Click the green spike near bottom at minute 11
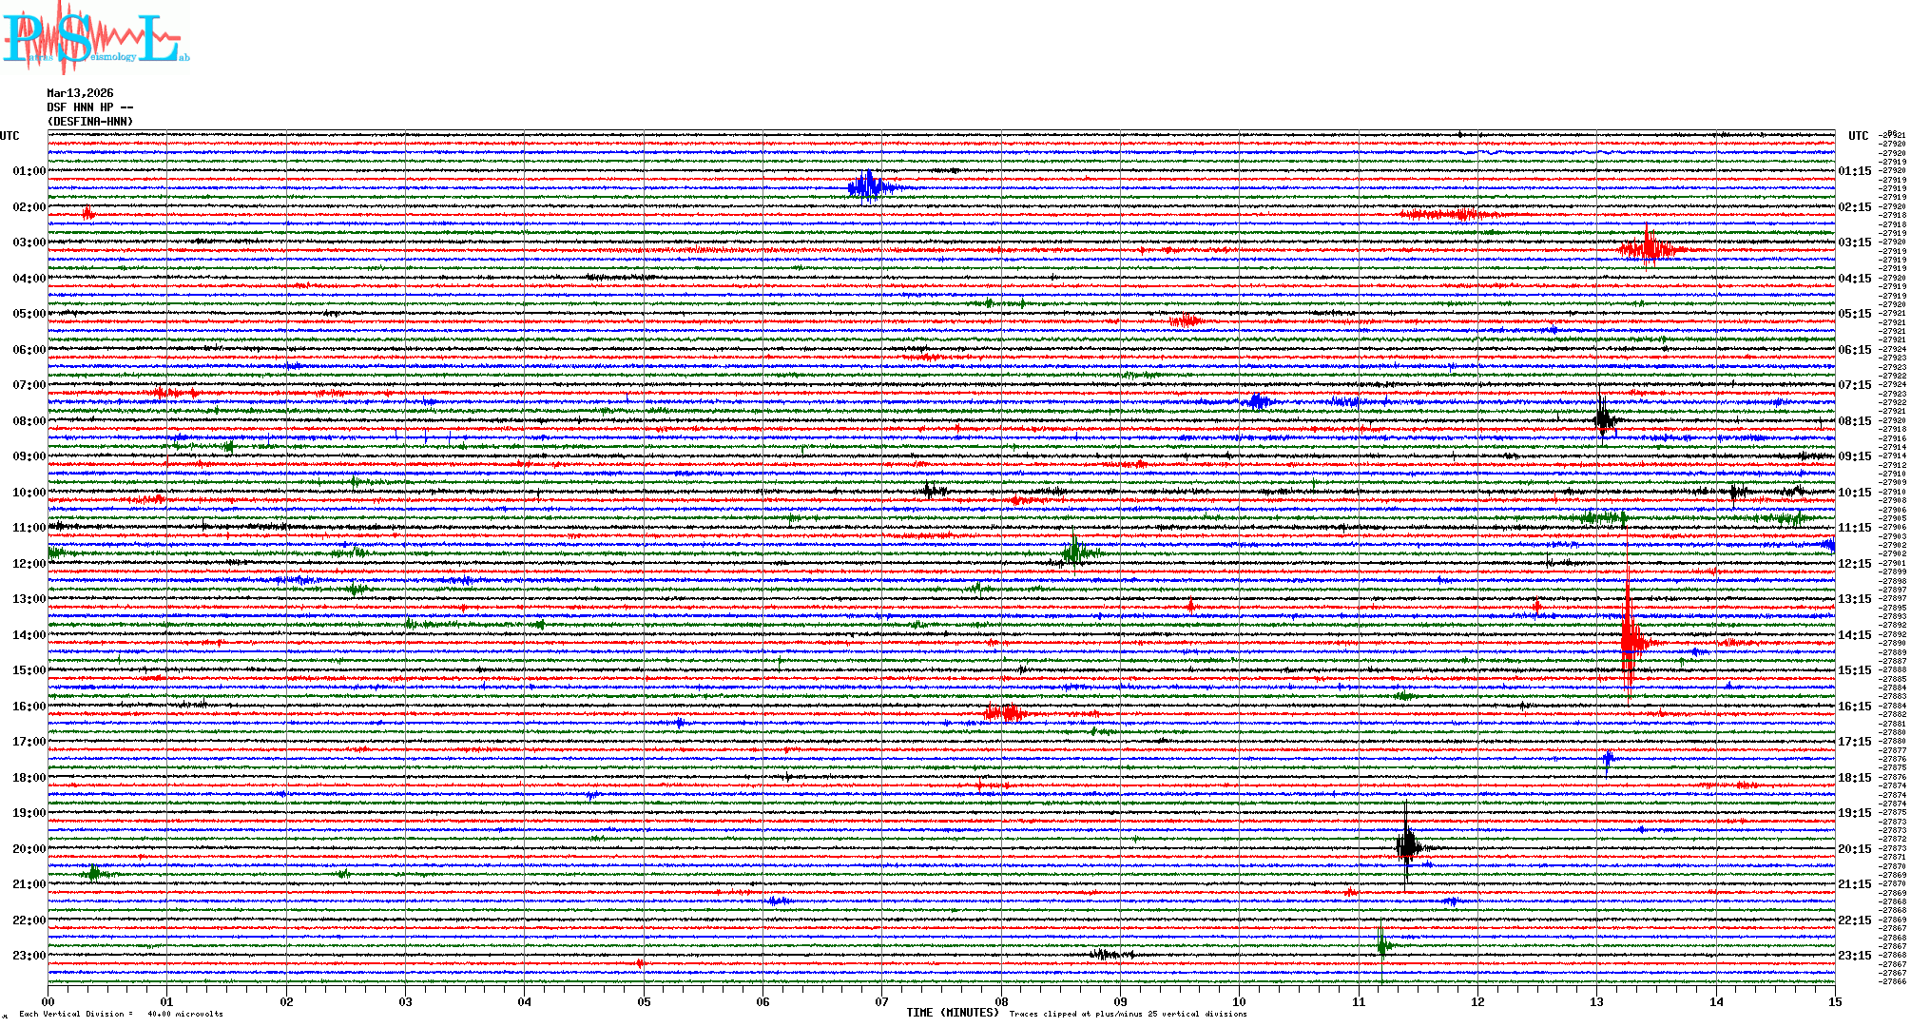The height and width of the screenshot is (1027, 1911). coord(1382,944)
